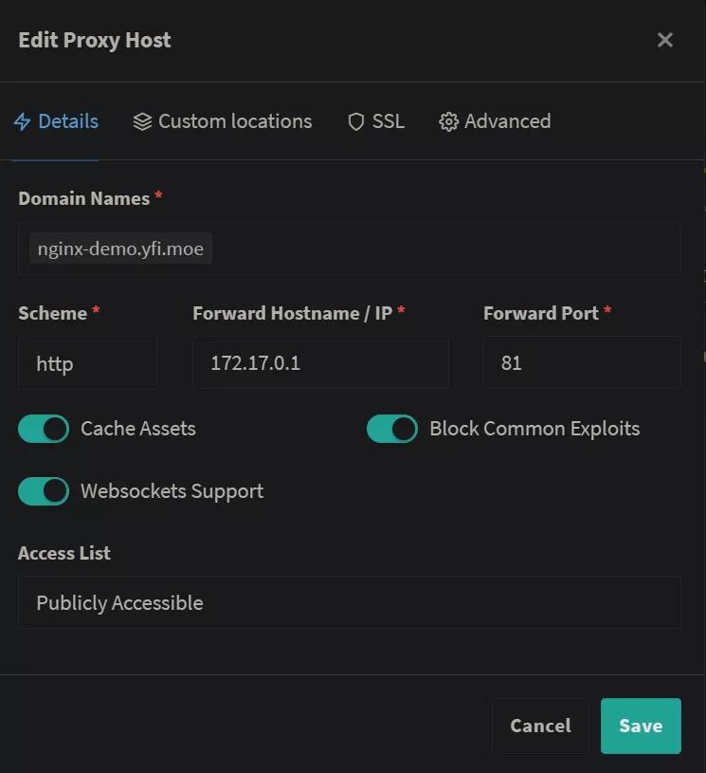Select the nginx-demo.yfi.moe domain tag
This screenshot has width=706, height=773.
tap(120, 248)
